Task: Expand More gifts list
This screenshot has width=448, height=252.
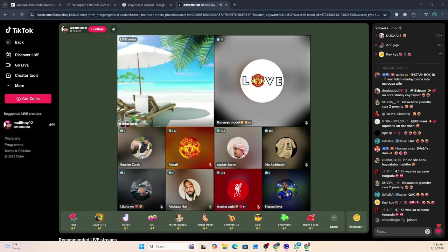Action: click(334, 222)
